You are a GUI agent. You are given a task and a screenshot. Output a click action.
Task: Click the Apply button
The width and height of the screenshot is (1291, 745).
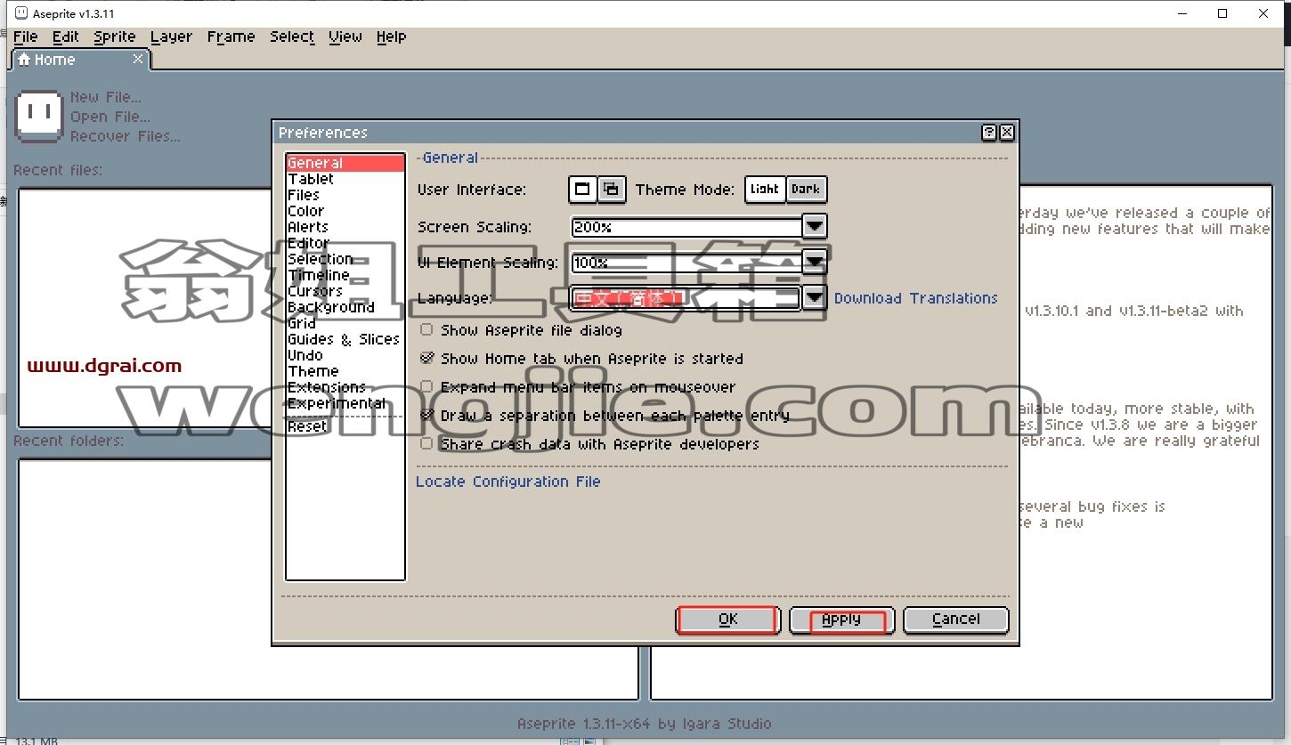click(x=841, y=619)
